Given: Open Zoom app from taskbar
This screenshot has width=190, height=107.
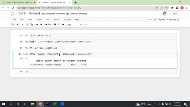Looking at the screenshot, I should coord(62,104).
